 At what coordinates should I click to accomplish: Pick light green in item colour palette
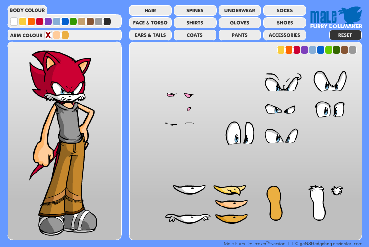pos(329,50)
